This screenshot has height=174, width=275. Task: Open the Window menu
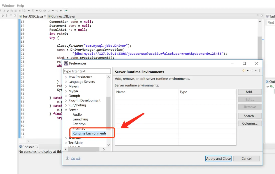point(8,6)
